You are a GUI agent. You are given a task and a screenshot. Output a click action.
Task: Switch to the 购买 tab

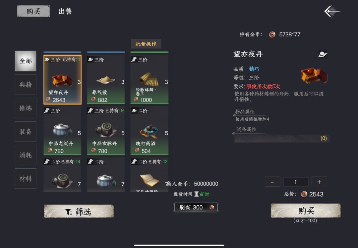pos(33,11)
